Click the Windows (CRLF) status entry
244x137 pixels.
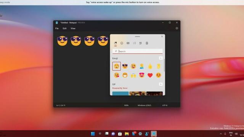click(x=144, y=105)
